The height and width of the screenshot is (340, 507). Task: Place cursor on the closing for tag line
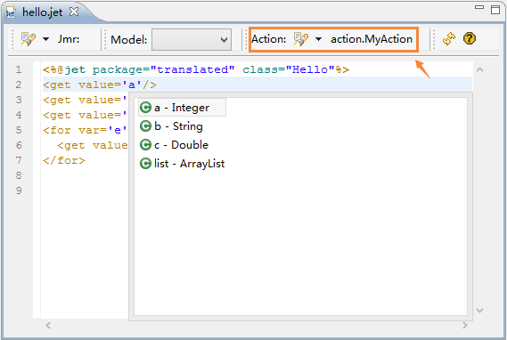pos(64,160)
